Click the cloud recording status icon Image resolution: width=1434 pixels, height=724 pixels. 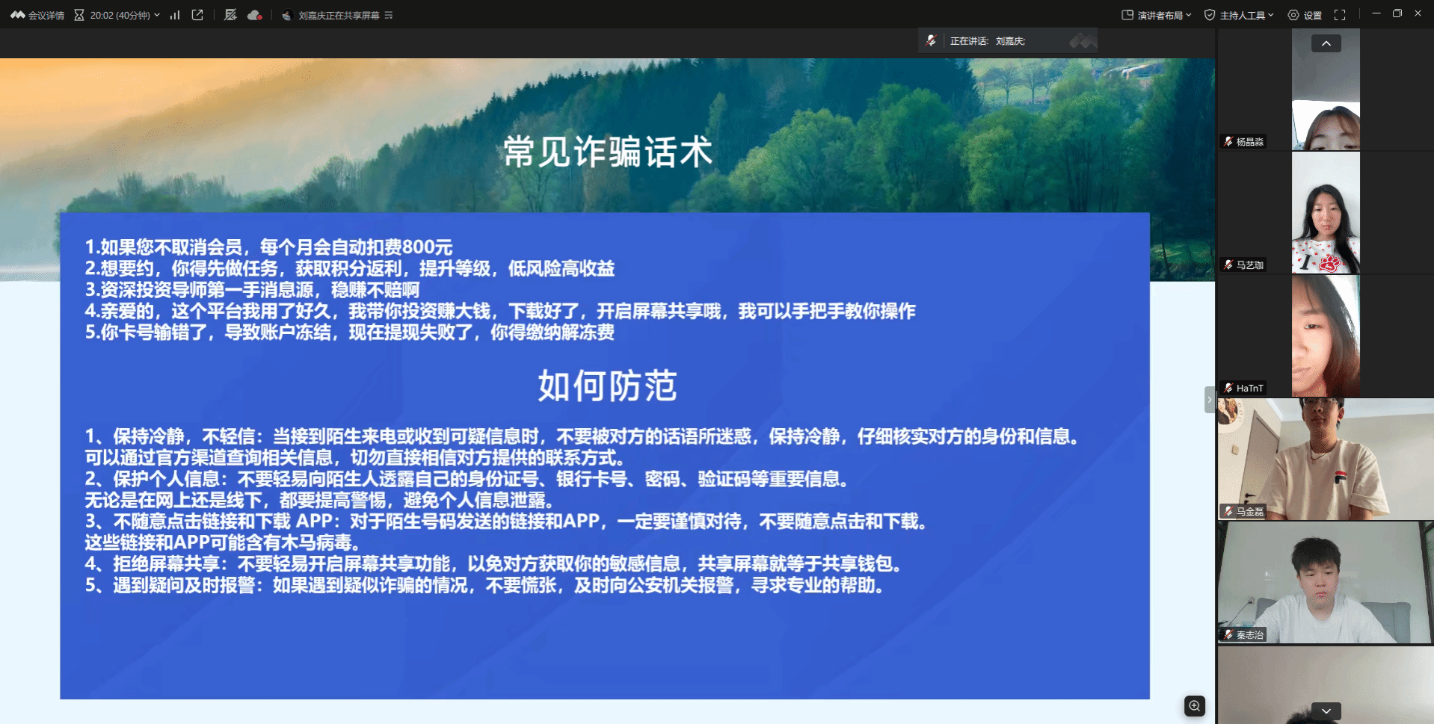[x=254, y=15]
